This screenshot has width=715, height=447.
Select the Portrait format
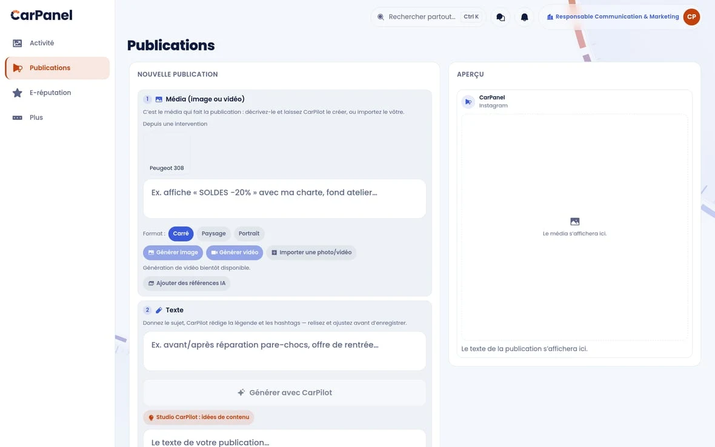tap(249, 234)
